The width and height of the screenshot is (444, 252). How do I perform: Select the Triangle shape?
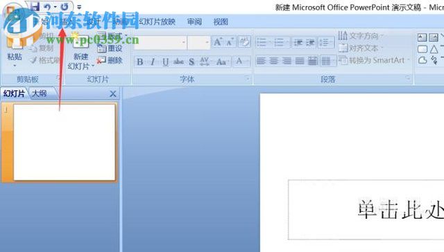coord(434,49)
